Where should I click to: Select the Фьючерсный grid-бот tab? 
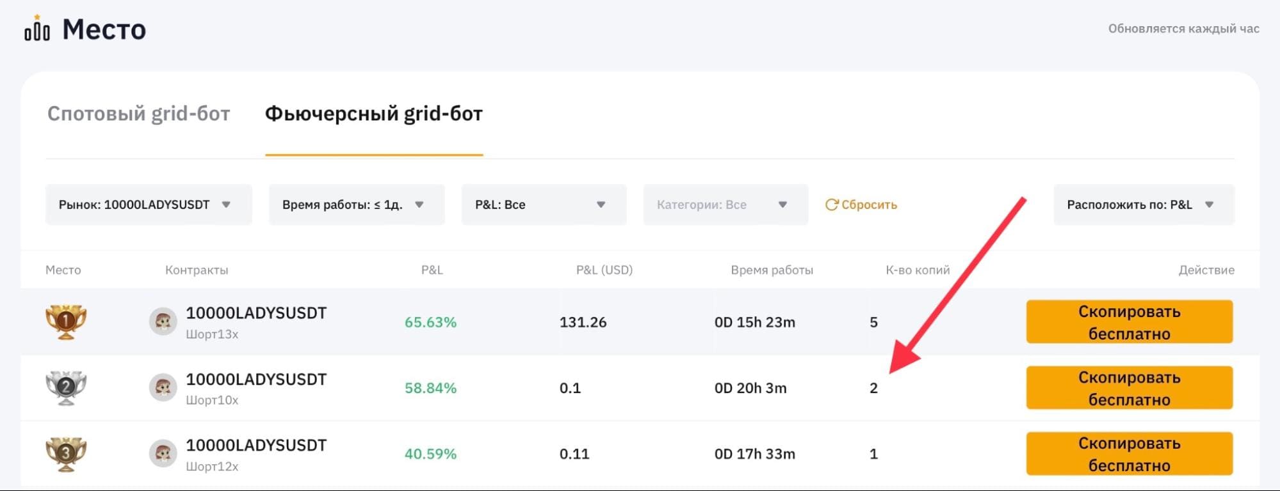click(374, 114)
